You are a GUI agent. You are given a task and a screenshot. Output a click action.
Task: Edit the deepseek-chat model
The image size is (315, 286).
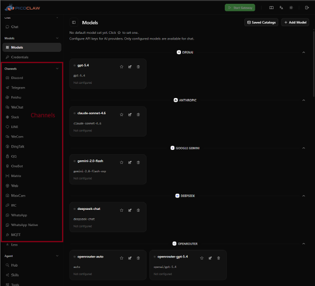coord(130,210)
